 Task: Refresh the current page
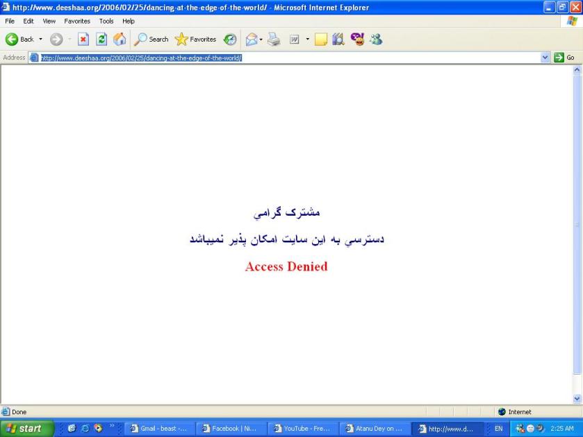point(101,39)
